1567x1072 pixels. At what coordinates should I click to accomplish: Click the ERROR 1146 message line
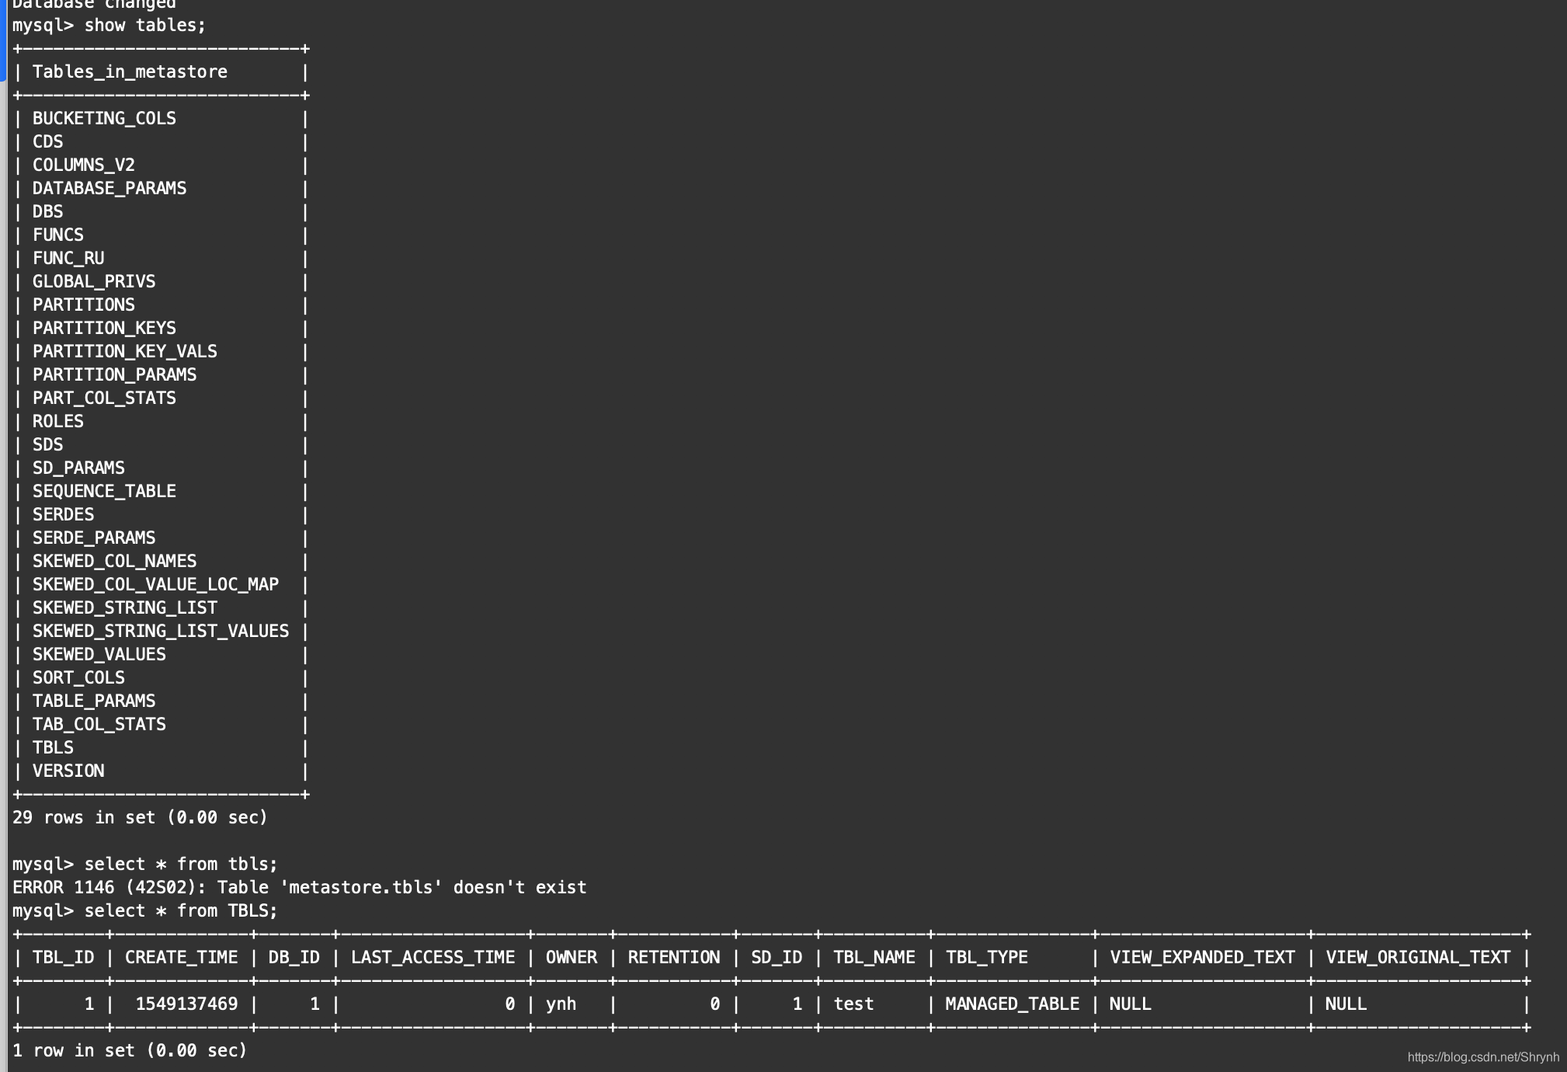click(x=300, y=887)
